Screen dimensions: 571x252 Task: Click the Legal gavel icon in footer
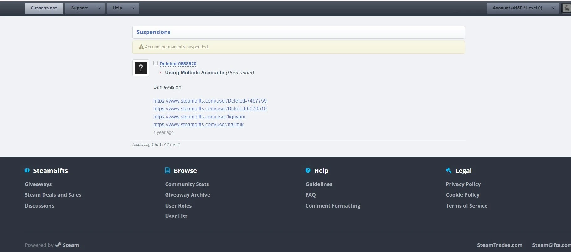tap(449, 170)
